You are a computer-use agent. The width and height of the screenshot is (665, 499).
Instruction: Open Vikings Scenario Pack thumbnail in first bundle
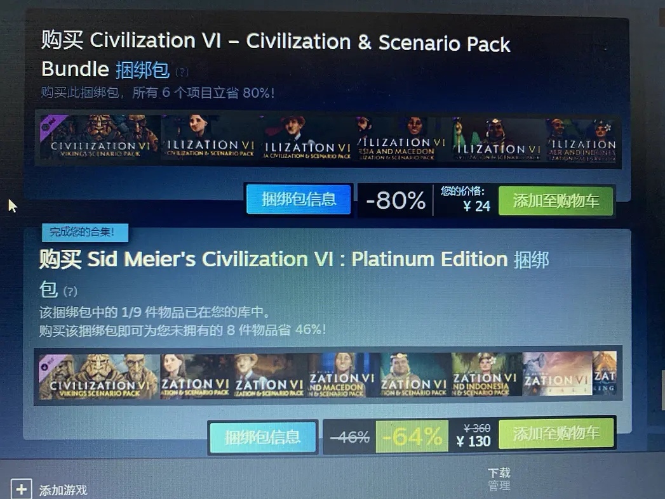point(100,139)
